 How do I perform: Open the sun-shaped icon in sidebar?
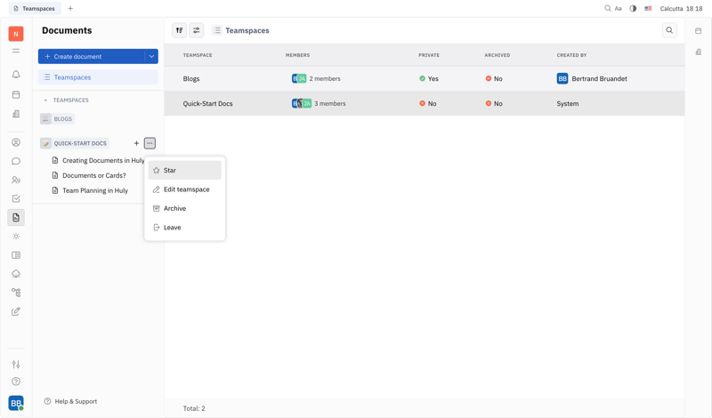click(x=16, y=237)
